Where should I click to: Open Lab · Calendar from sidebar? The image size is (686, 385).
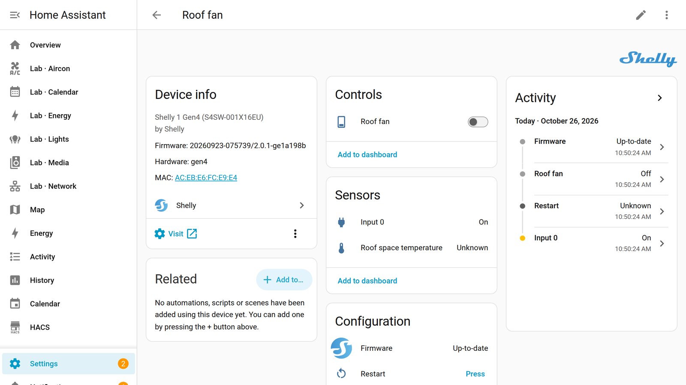(x=69, y=92)
